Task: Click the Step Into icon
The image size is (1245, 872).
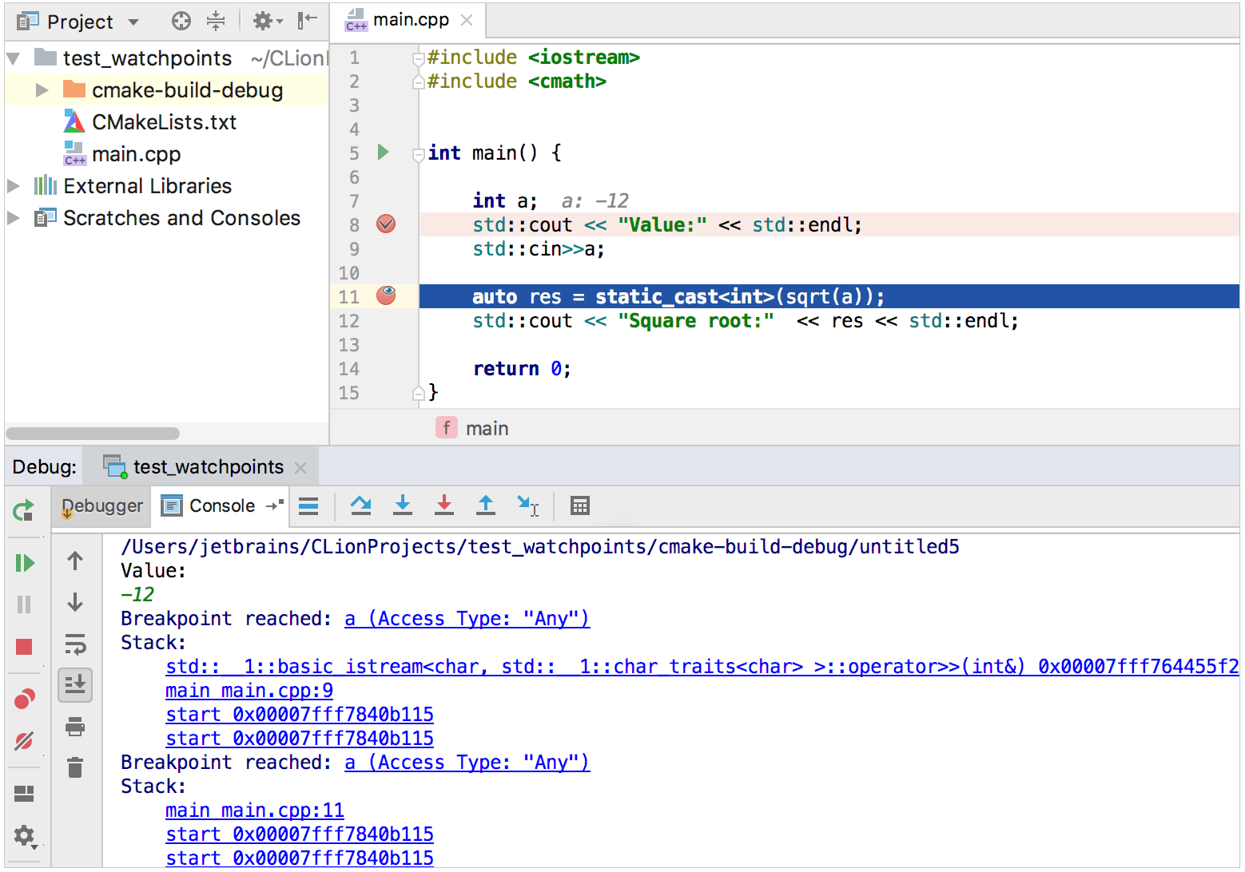Action: 403,505
